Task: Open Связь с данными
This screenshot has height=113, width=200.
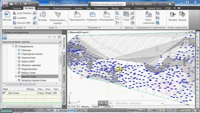Action: tap(148, 18)
